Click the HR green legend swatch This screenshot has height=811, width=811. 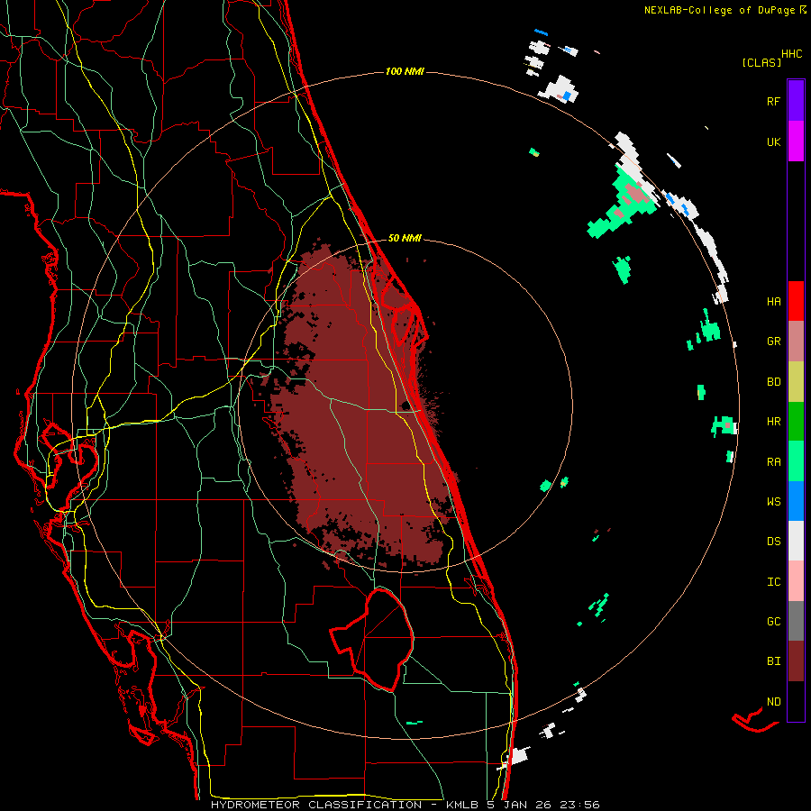pyautogui.click(x=796, y=422)
